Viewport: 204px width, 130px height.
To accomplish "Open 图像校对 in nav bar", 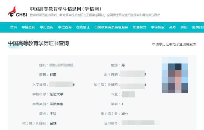I will pos(139,27).
